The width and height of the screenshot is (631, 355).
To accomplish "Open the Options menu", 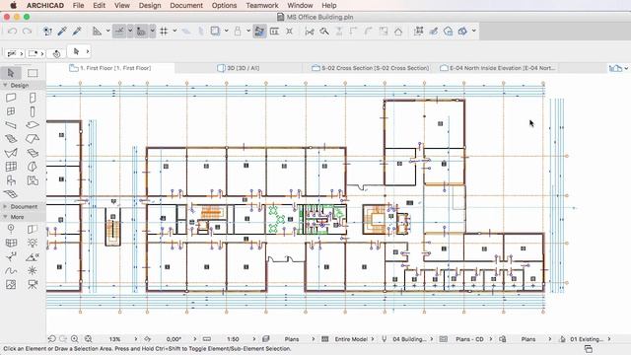I will click(x=224, y=5).
